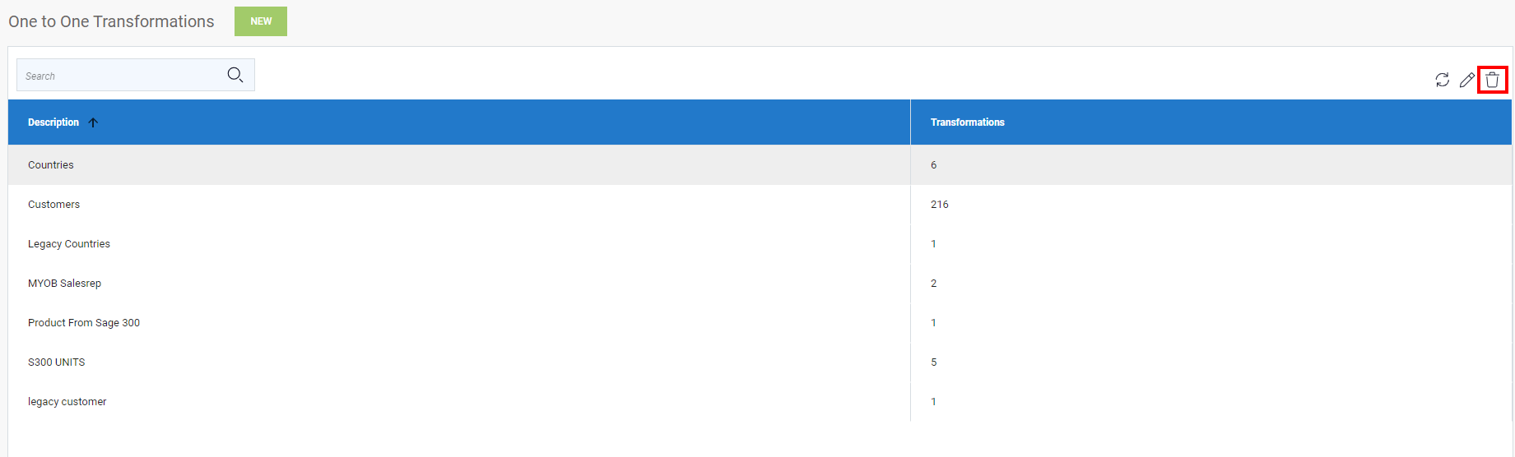Click the 6 transformations count for Countries
The image size is (1515, 457).
(934, 165)
